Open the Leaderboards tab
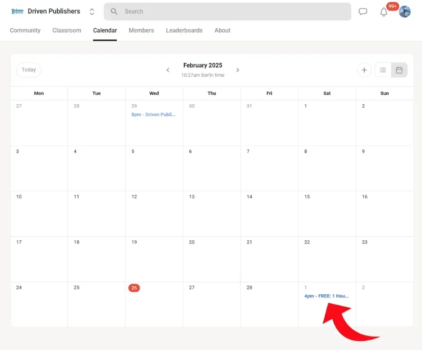The width and height of the screenshot is (422, 350). [184, 30]
